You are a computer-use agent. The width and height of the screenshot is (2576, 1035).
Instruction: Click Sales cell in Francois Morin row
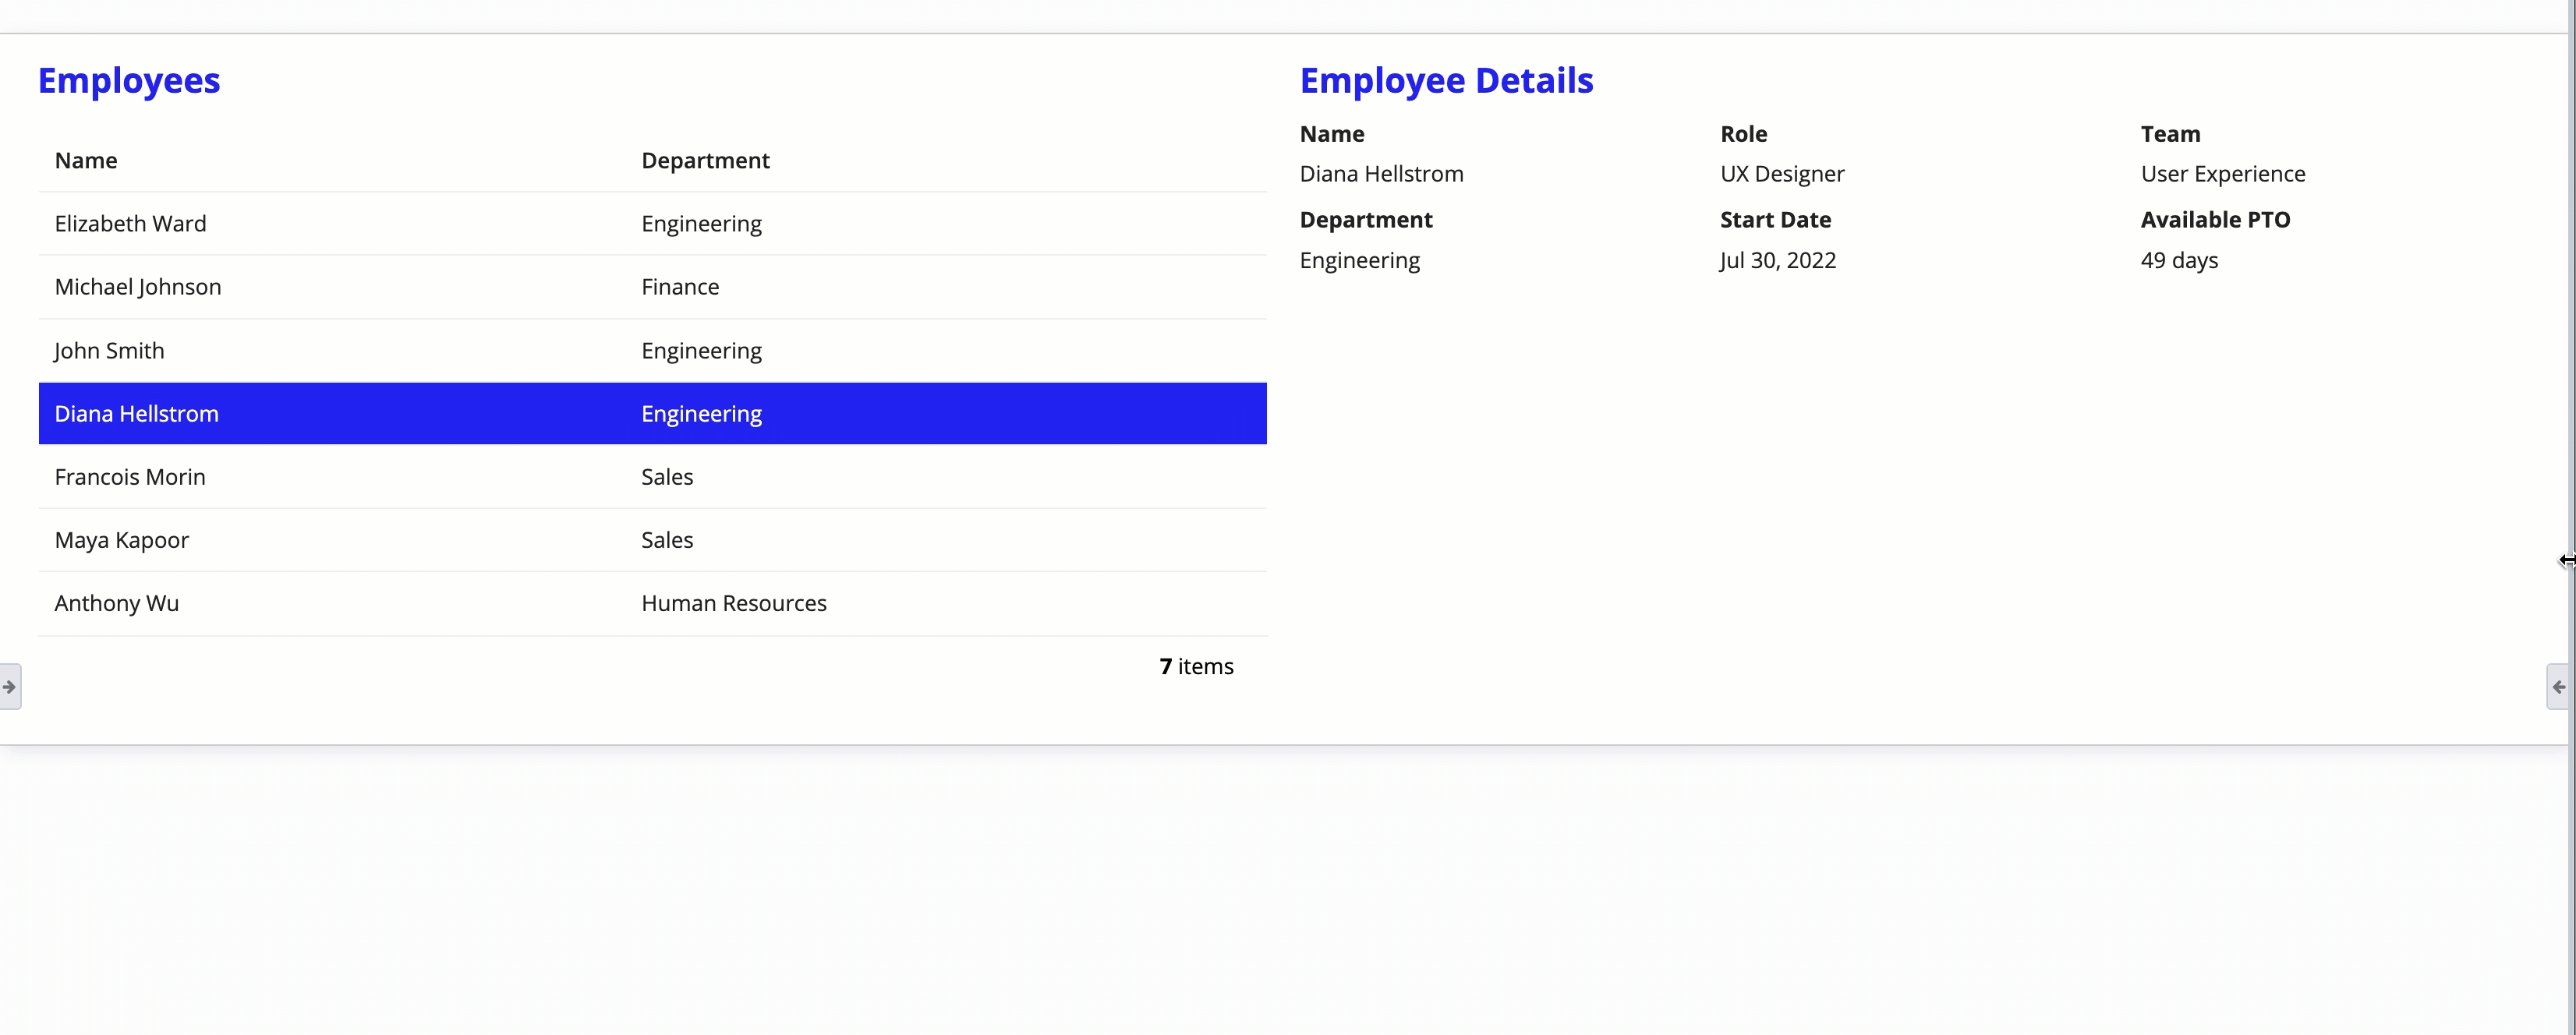coord(667,477)
